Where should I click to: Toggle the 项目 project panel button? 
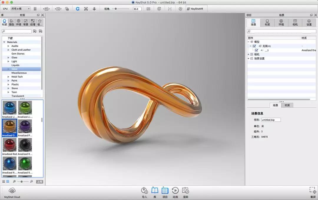[165, 193]
